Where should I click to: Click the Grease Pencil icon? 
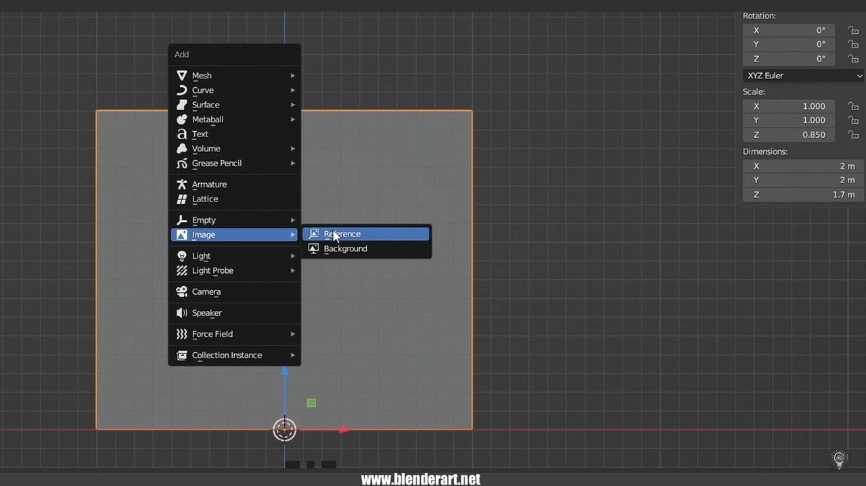[181, 163]
